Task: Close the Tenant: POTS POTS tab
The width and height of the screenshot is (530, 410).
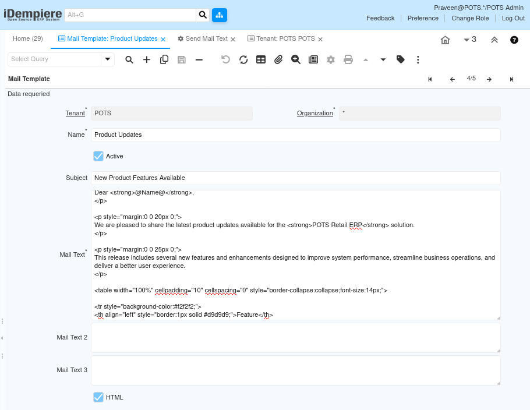Action: [x=320, y=39]
